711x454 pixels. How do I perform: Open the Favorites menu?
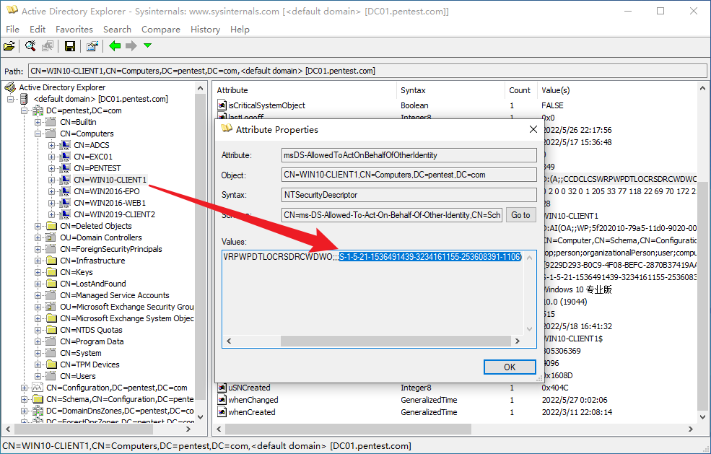pos(74,30)
